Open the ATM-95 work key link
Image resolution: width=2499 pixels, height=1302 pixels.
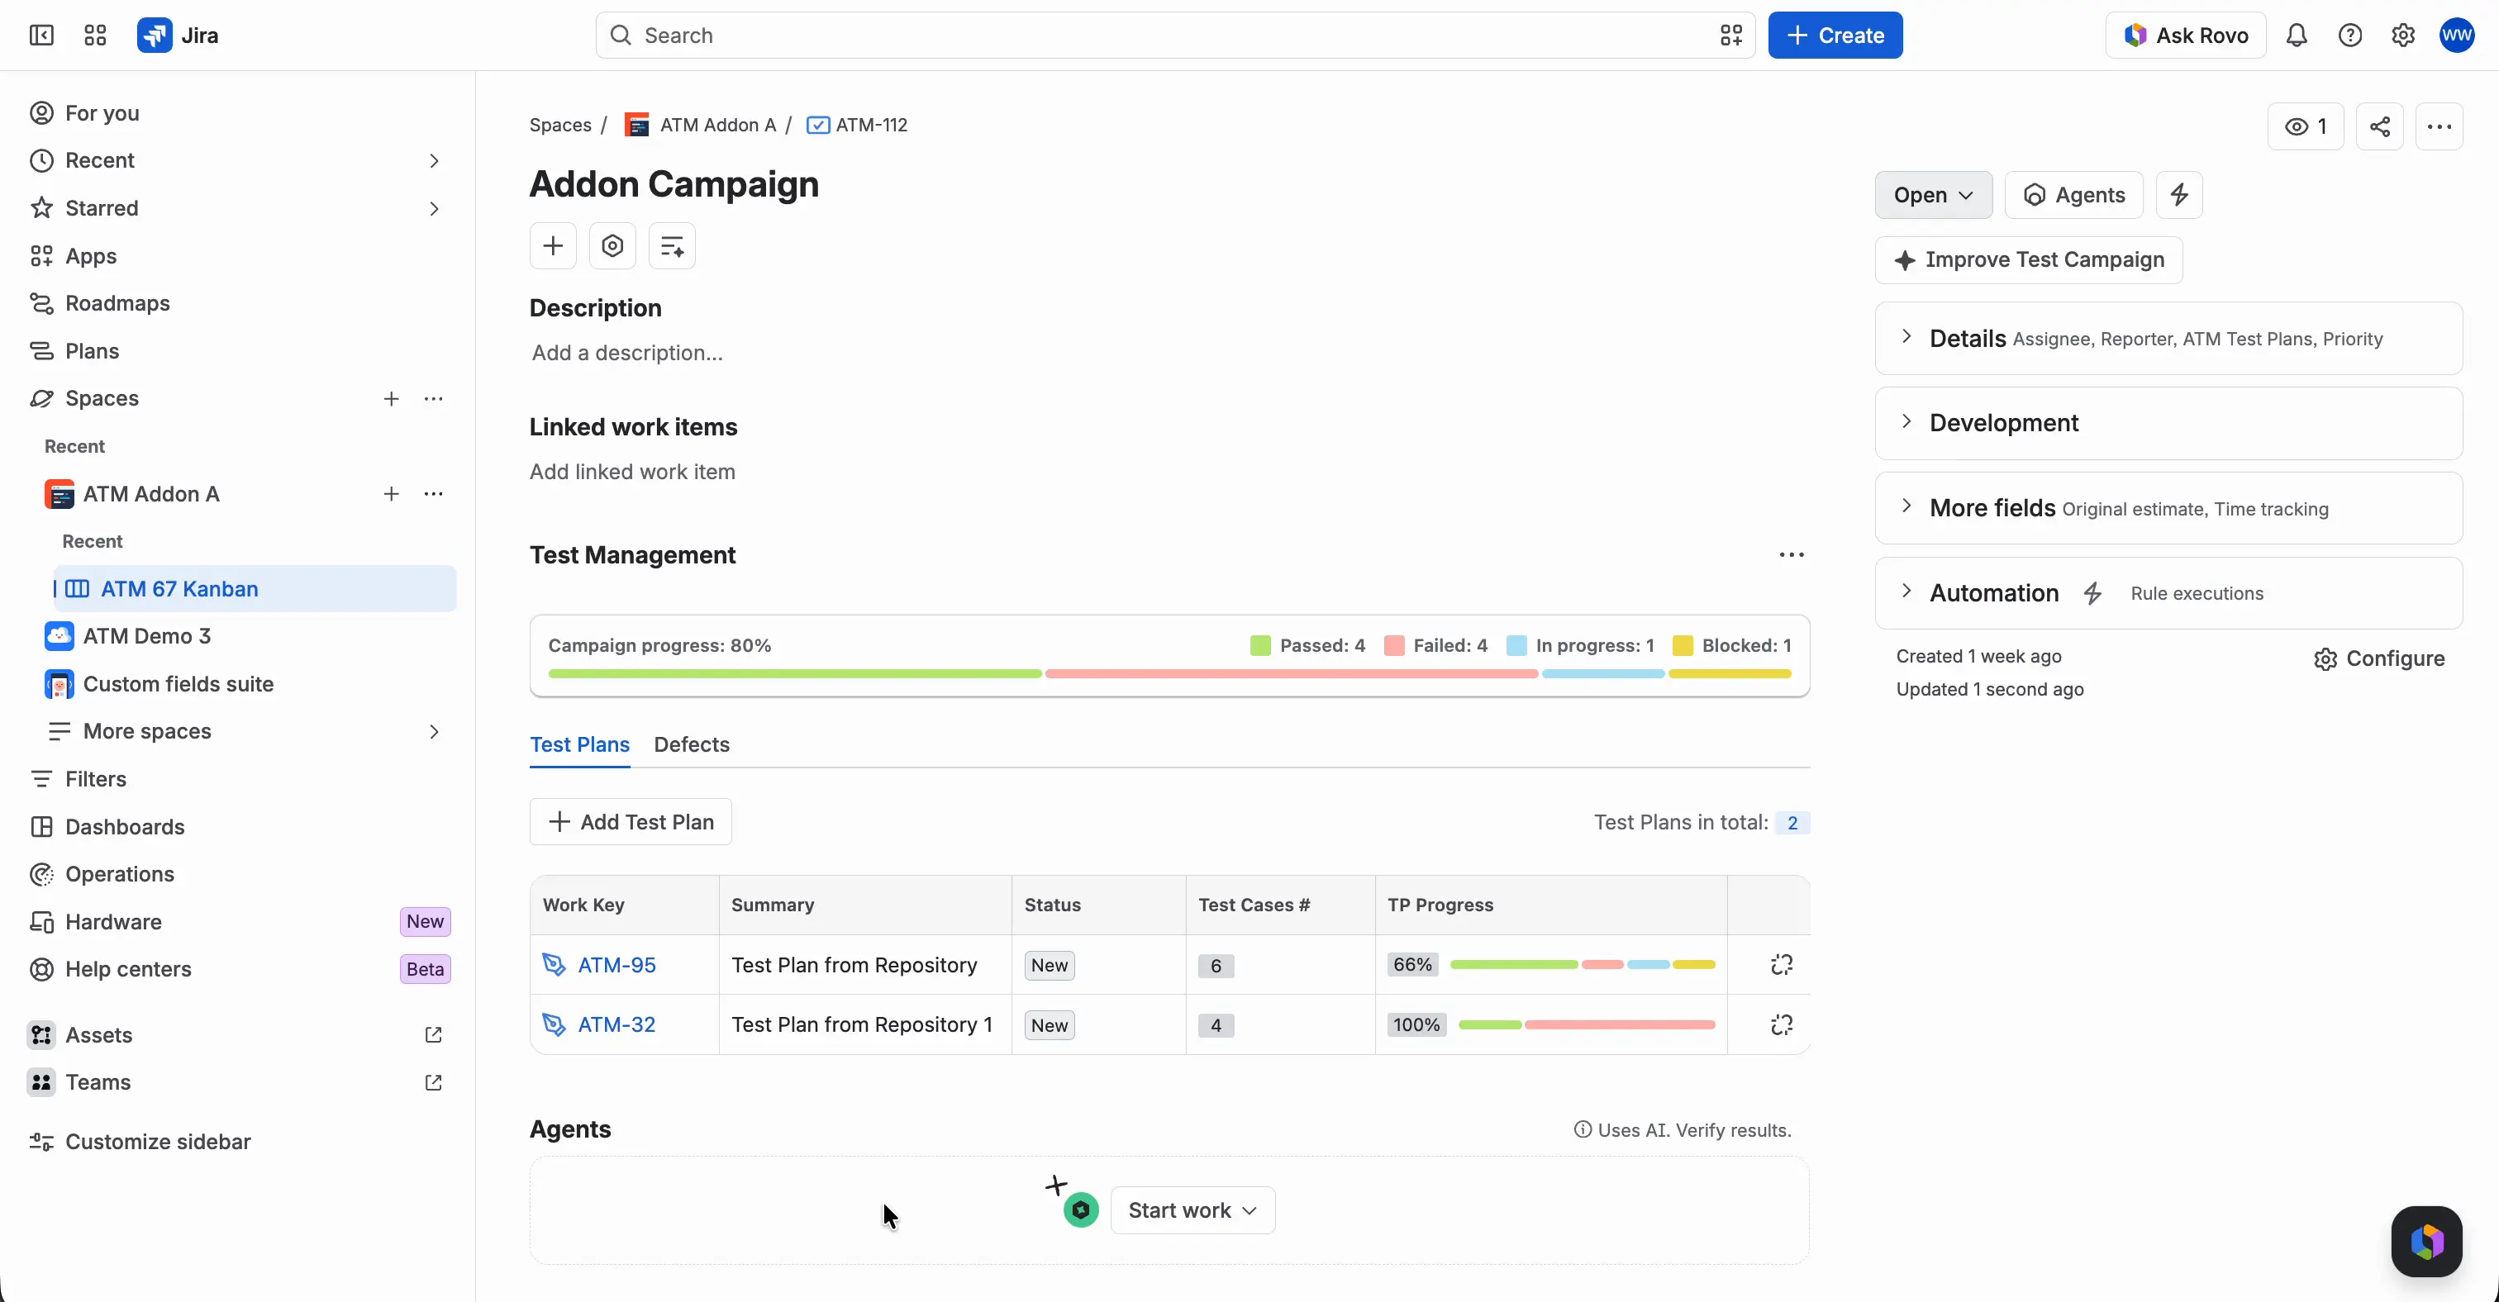click(617, 966)
